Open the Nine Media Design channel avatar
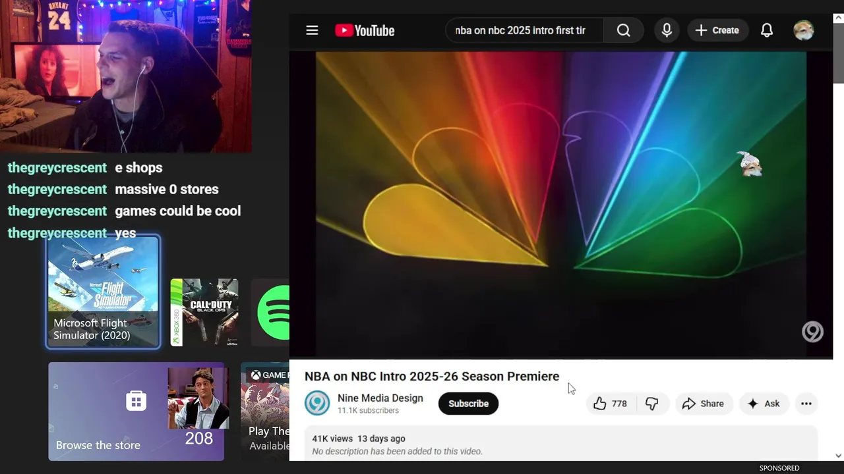Image resolution: width=844 pixels, height=474 pixels. (x=317, y=404)
